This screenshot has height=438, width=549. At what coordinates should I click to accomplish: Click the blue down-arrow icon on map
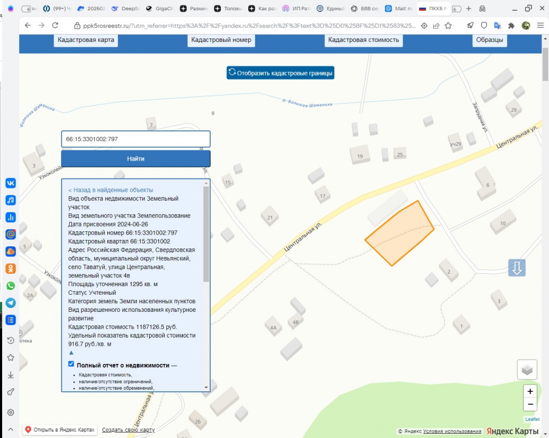tap(517, 267)
